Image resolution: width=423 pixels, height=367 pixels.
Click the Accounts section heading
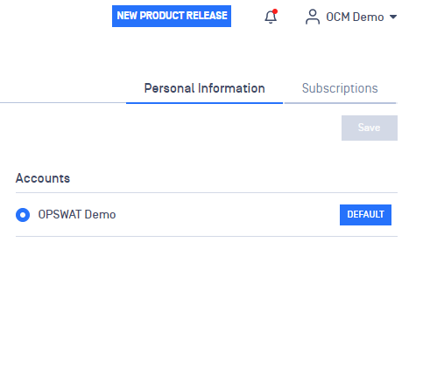43,178
